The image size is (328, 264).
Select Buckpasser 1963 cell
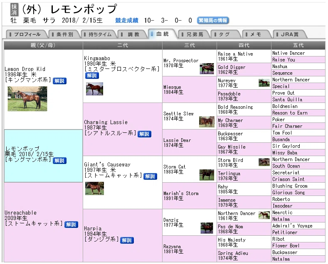coord(244,136)
